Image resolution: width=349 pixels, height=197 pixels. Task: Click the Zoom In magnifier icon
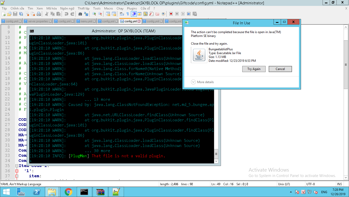pyautogui.click(x=94, y=14)
